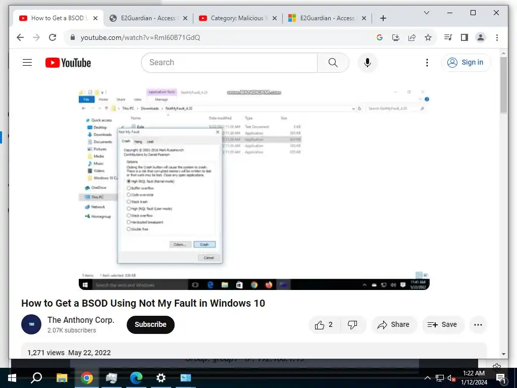
Task: Click the video title text
Action: 143,303
